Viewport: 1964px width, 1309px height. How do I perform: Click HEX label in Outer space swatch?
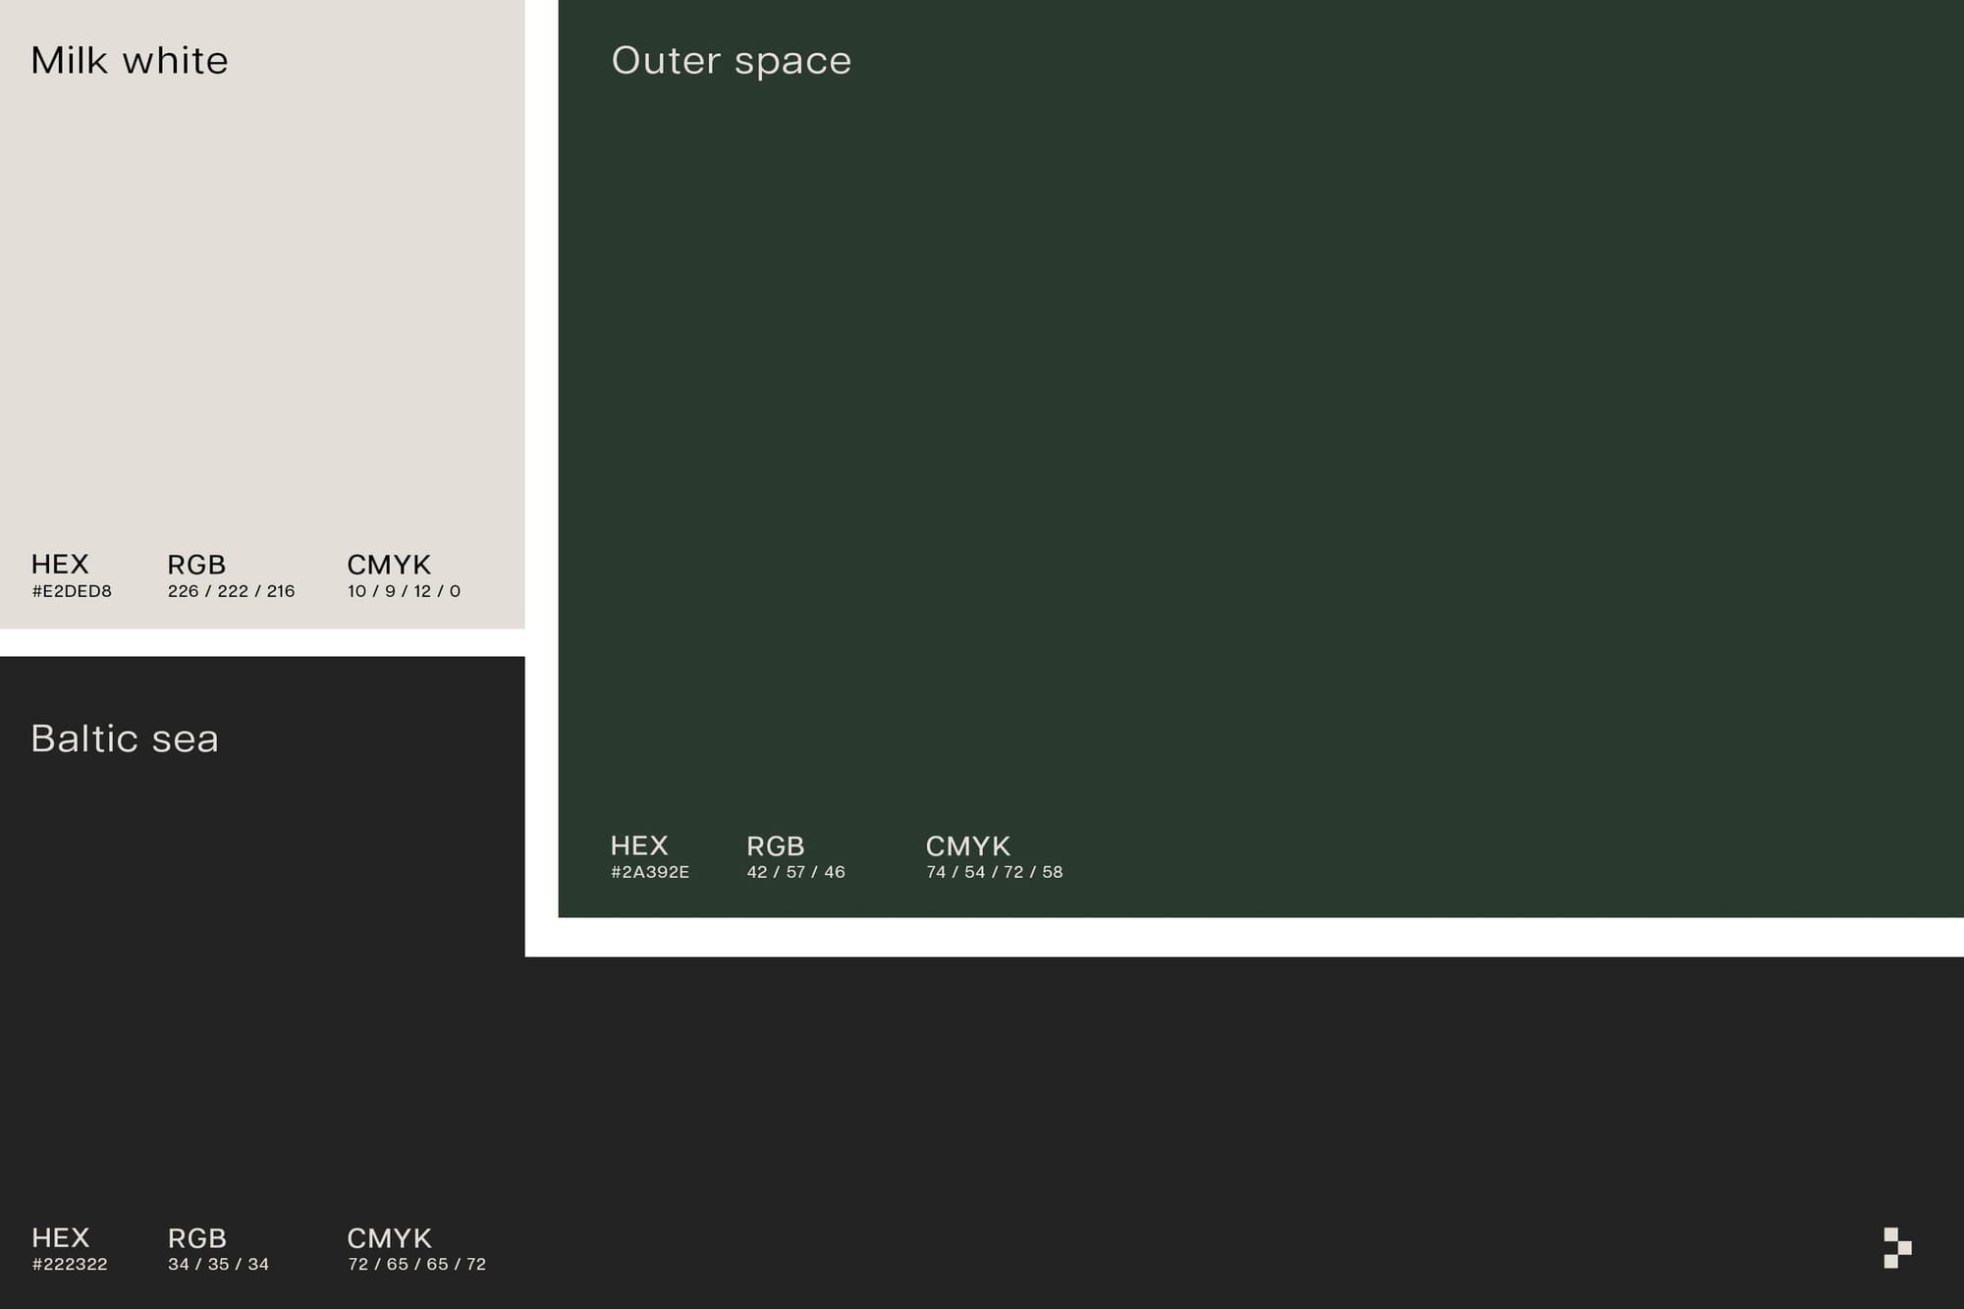pyautogui.click(x=639, y=845)
